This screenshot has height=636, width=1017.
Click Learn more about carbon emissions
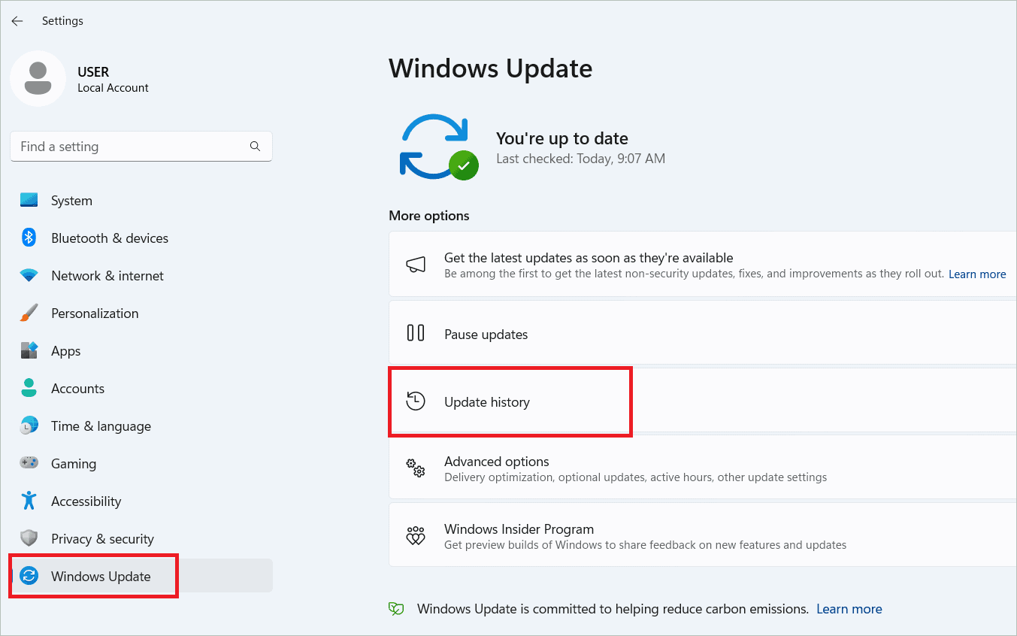(849, 609)
